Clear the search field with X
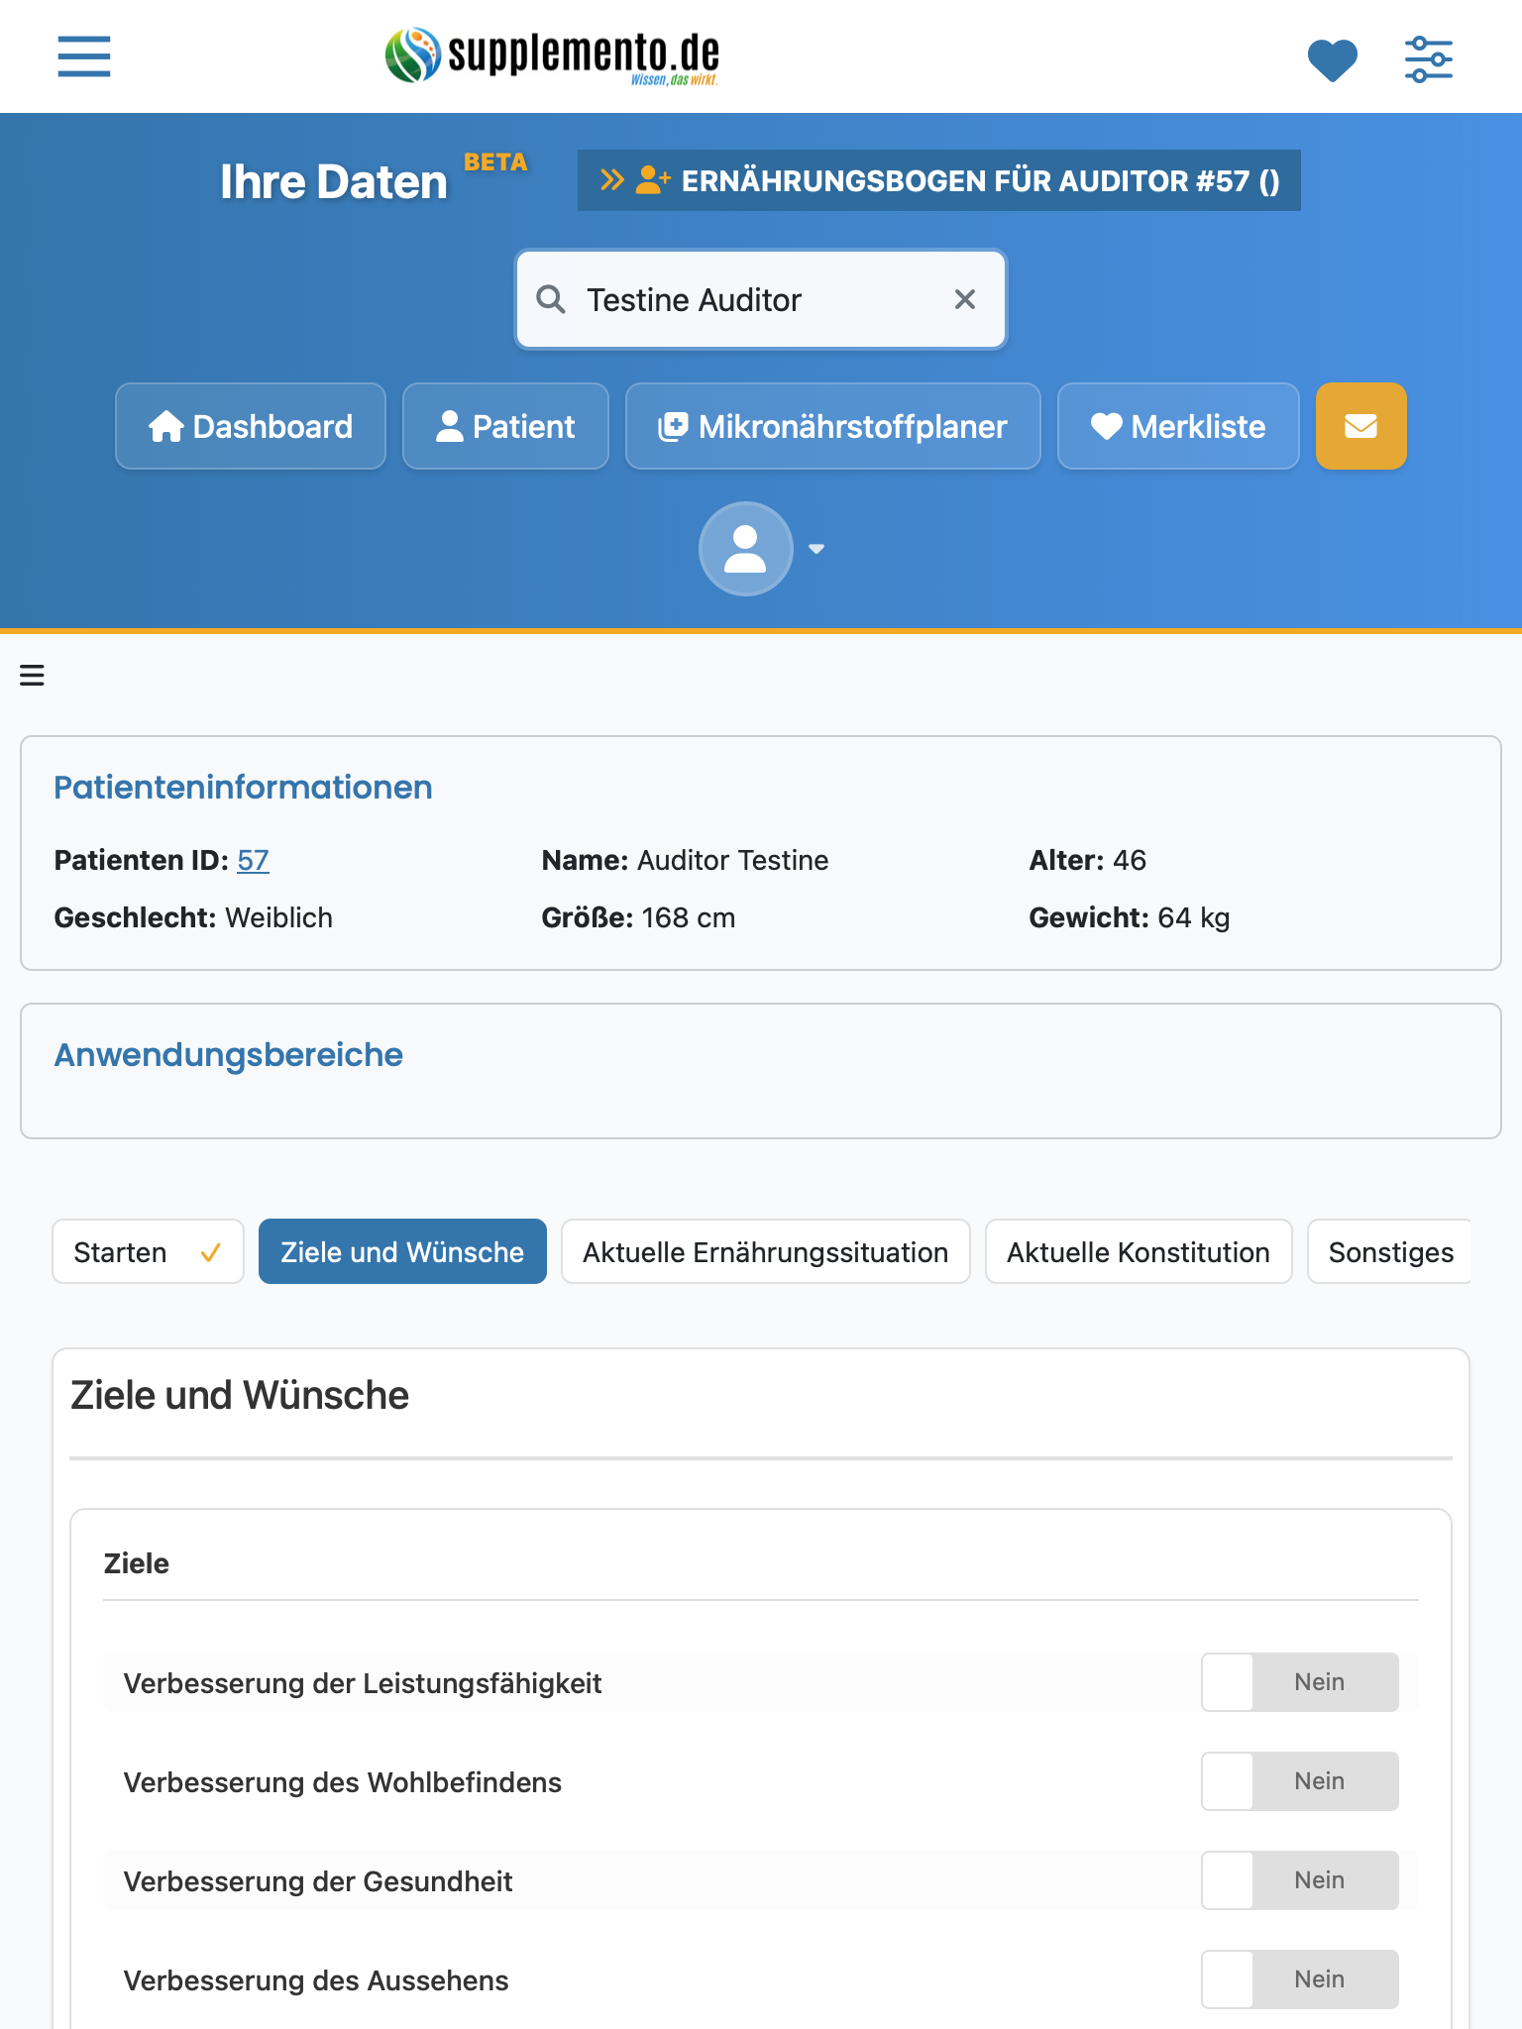 point(965,299)
